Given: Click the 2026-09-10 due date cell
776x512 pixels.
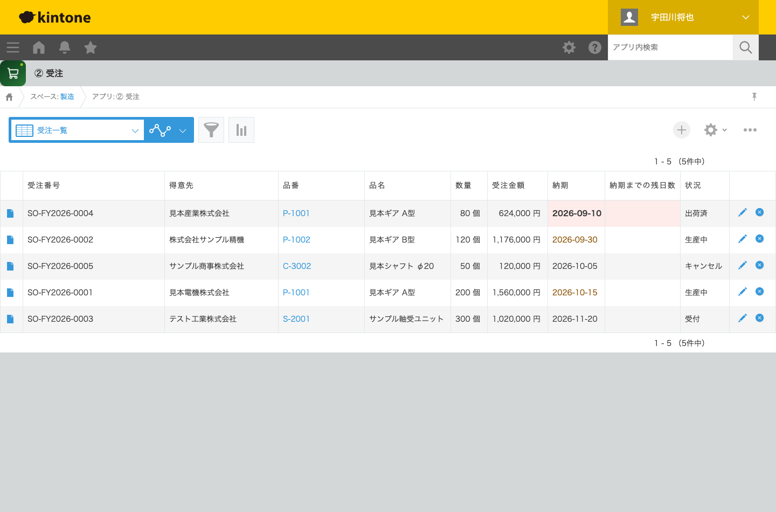Looking at the screenshot, I should (x=577, y=213).
